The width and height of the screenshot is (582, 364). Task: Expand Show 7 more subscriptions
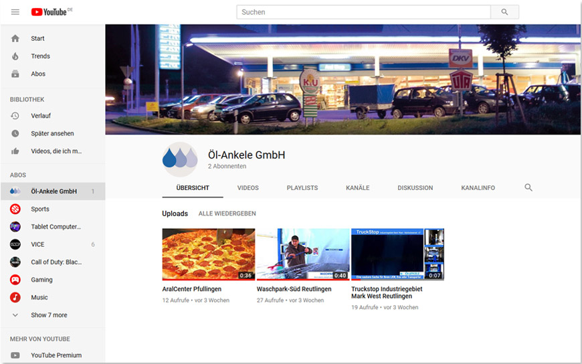pos(49,315)
